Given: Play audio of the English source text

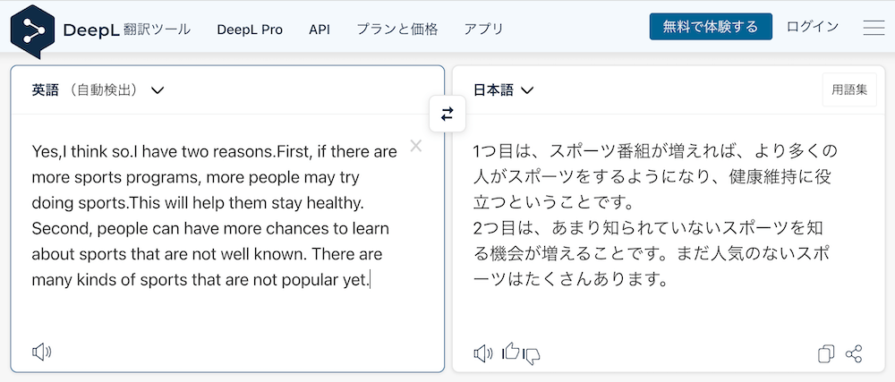Looking at the screenshot, I should (x=41, y=352).
